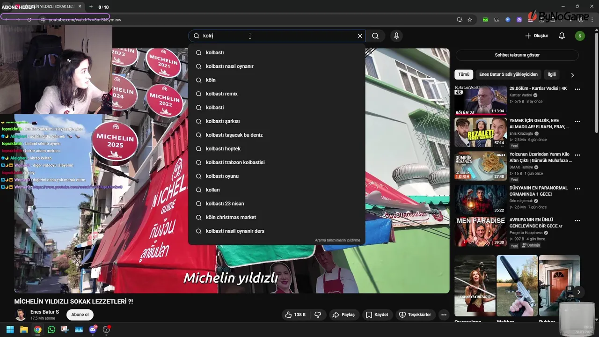
Task: Select the Tümü filter chip
Action: pyautogui.click(x=464, y=74)
